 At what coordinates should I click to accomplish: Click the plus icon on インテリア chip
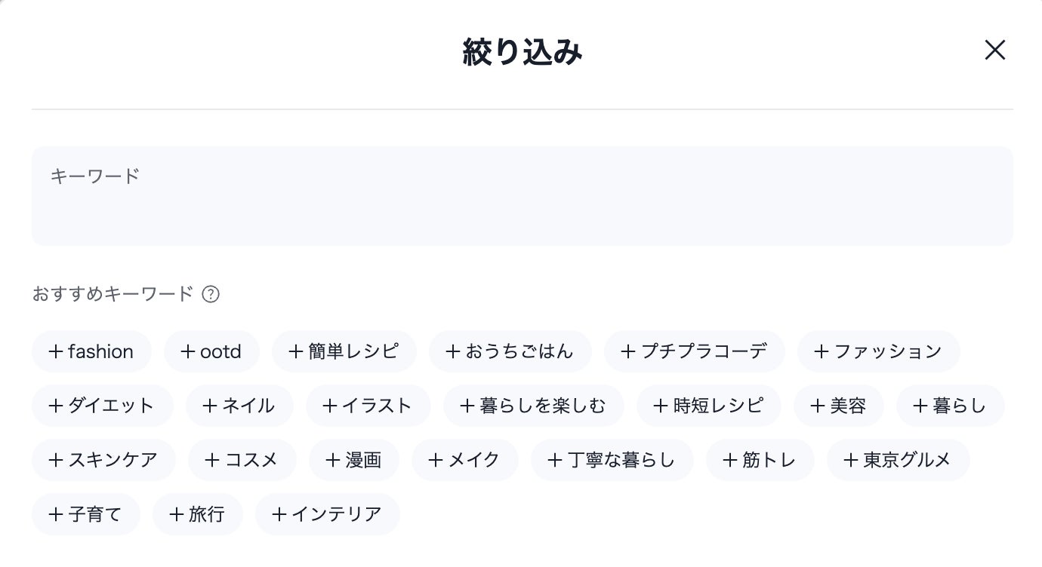coord(280,513)
